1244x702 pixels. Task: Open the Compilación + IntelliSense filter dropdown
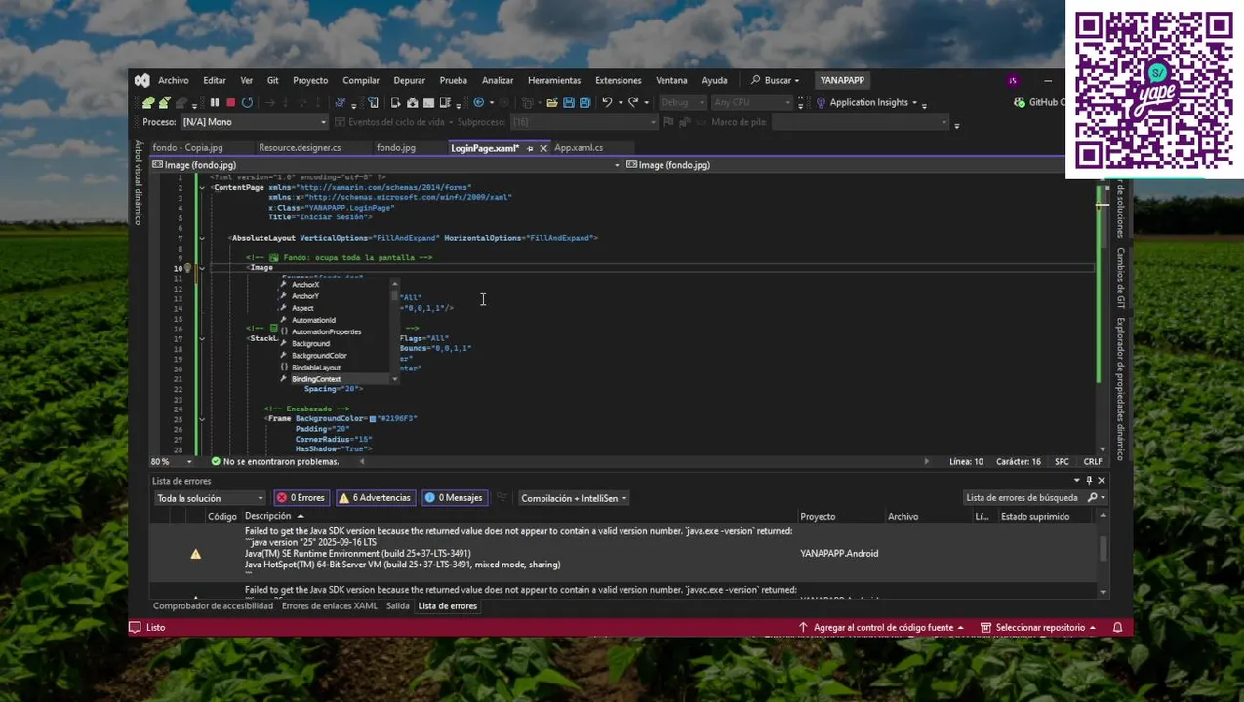click(574, 498)
